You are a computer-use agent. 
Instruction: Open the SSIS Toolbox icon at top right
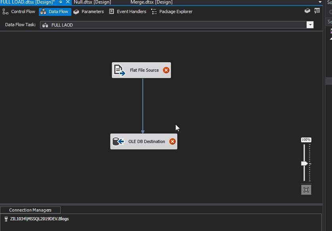pyautogui.click(x=307, y=11)
